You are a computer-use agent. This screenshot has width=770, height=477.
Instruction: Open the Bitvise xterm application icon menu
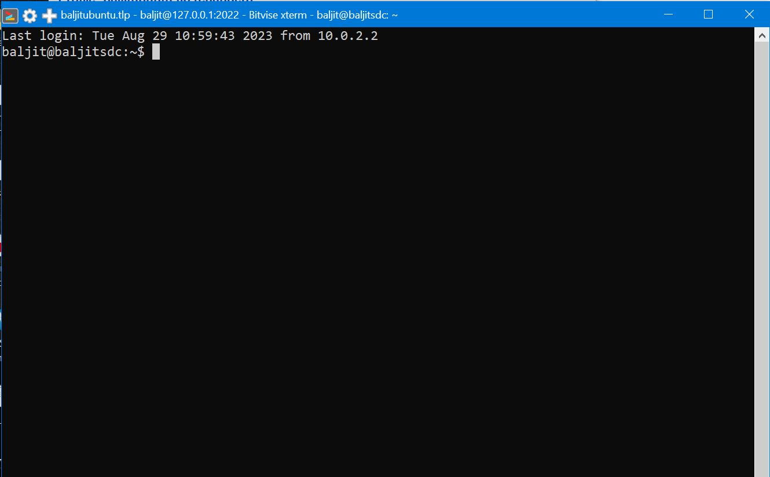[10, 15]
